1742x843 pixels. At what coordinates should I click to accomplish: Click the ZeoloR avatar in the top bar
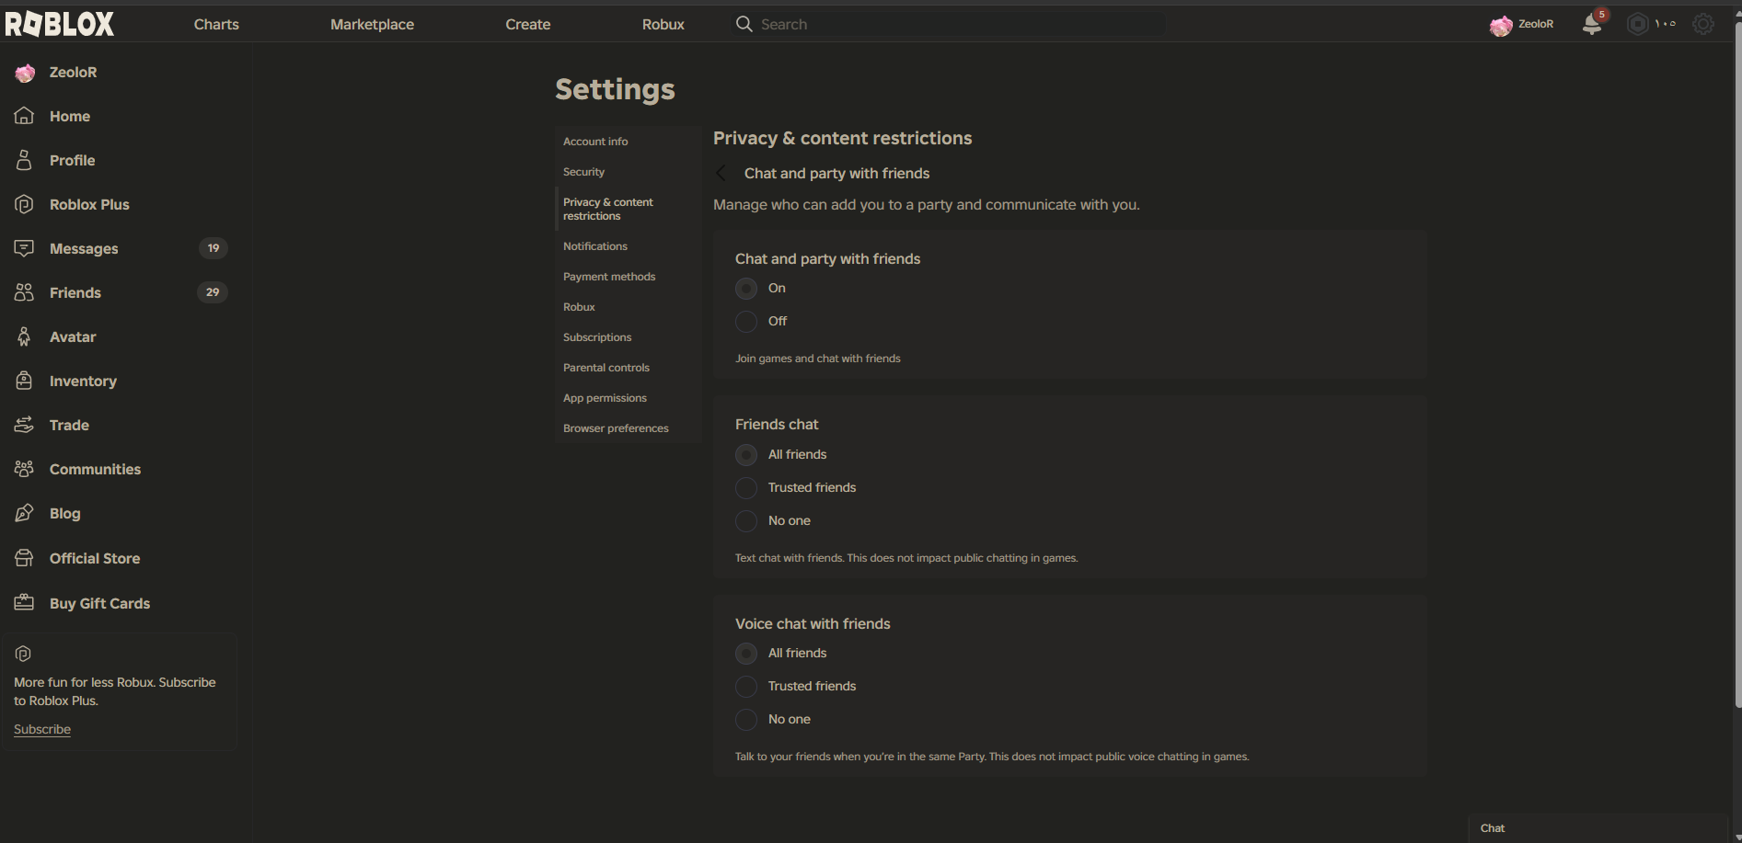pyautogui.click(x=1501, y=25)
